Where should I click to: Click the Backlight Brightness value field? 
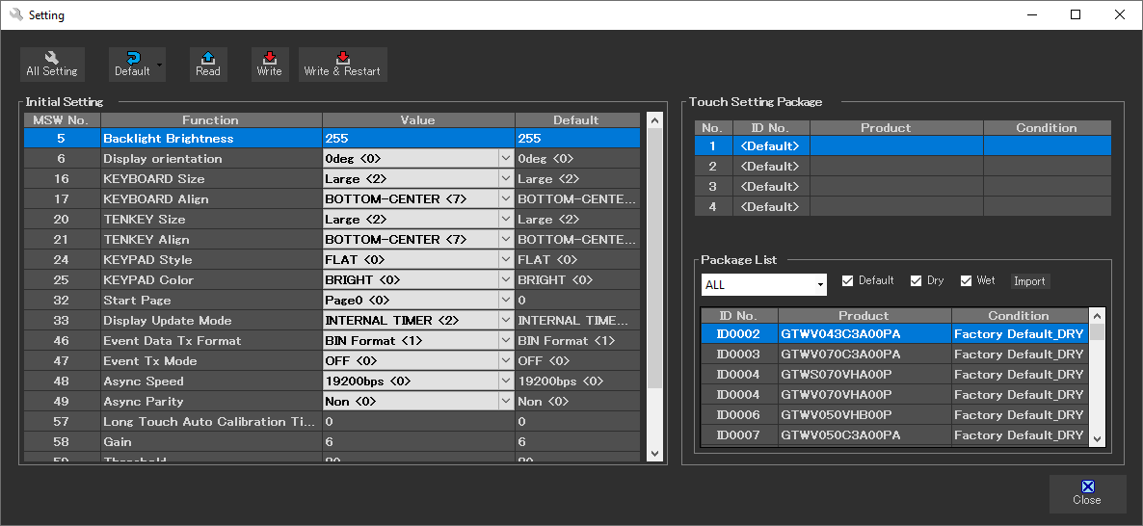(x=418, y=139)
